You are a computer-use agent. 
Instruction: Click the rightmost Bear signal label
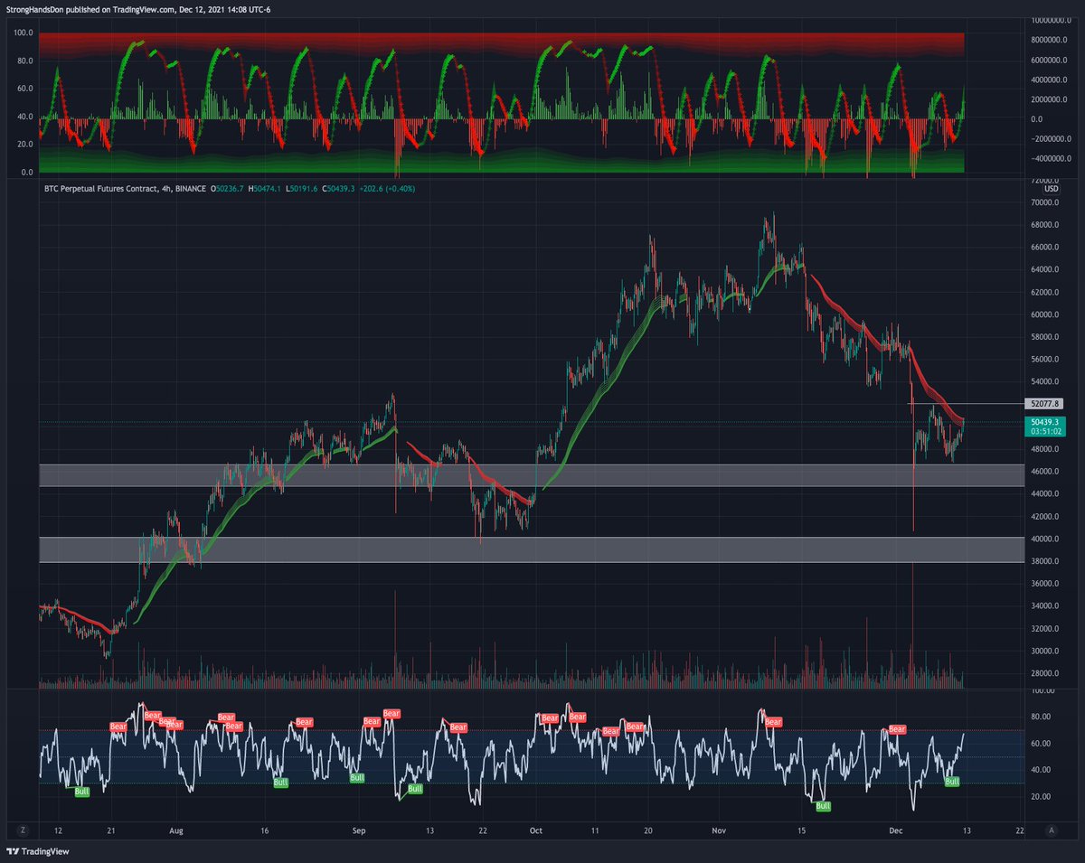click(897, 728)
